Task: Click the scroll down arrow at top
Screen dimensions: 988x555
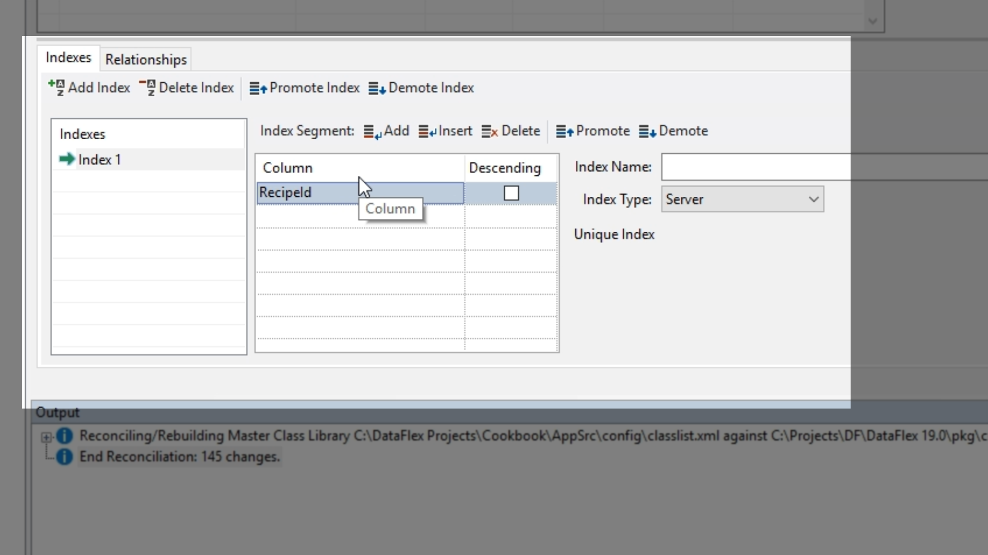Action: click(872, 21)
